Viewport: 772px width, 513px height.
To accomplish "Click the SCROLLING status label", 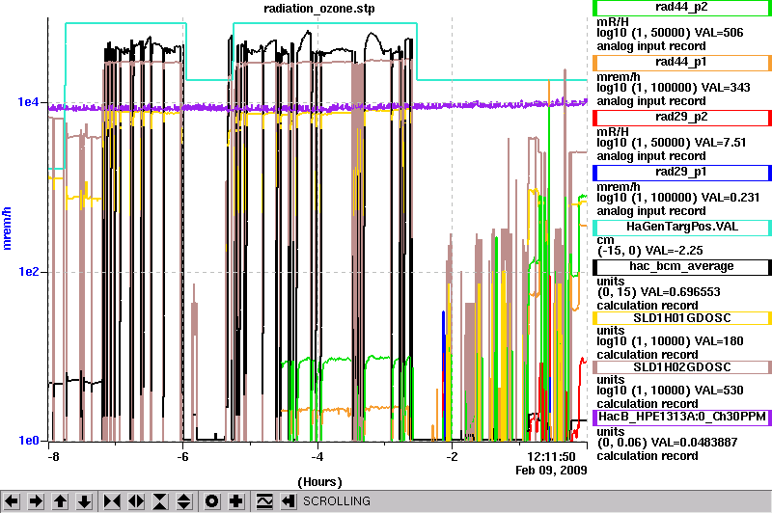I will coord(337,501).
